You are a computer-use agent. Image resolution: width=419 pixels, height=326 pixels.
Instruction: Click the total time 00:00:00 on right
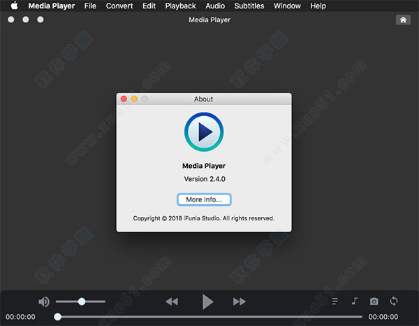(x=383, y=317)
